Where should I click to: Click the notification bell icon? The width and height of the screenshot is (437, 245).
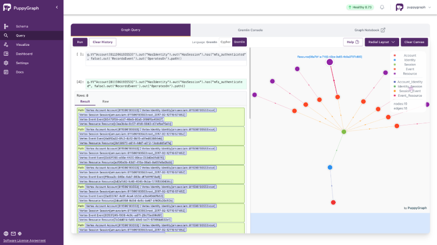click(382, 7)
